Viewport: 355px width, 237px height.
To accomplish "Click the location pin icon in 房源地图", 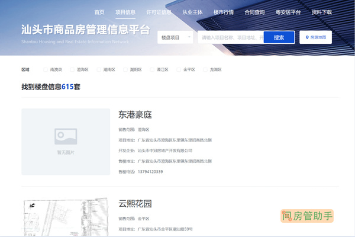I will 307,37.
